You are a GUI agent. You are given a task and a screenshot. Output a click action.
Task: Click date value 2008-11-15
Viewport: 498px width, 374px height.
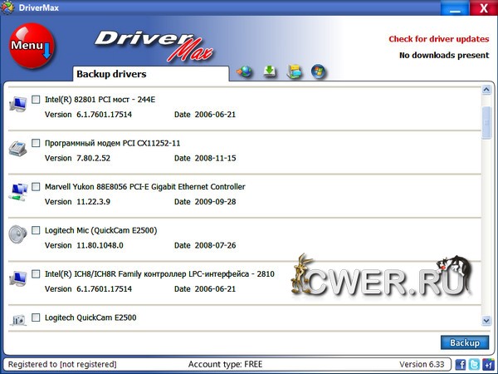click(215, 158)
